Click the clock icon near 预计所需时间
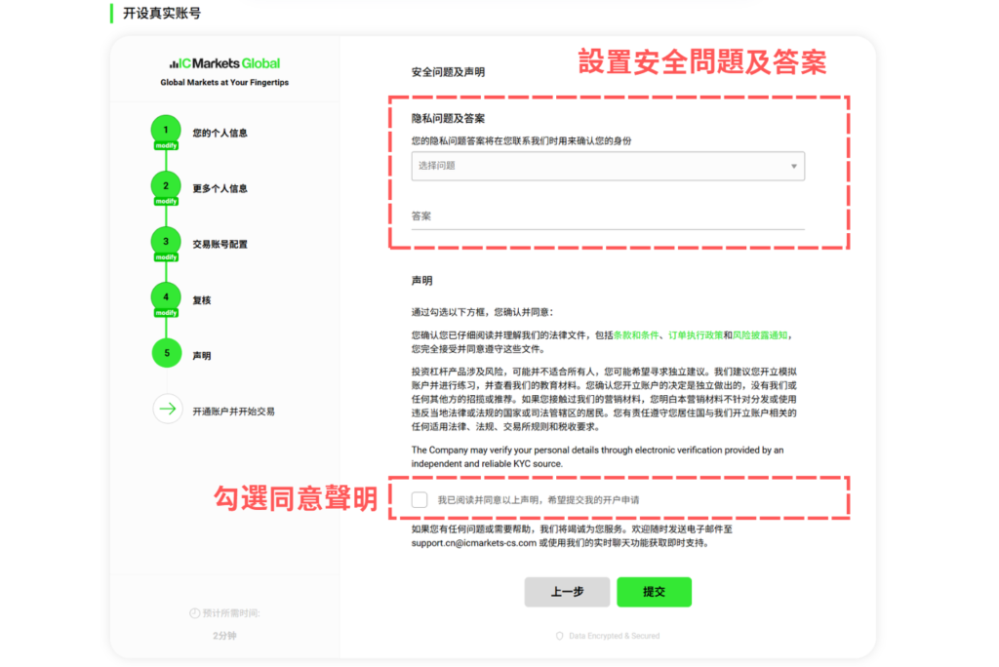This screenshot has width=999, height=667. (x=194, y=613)
